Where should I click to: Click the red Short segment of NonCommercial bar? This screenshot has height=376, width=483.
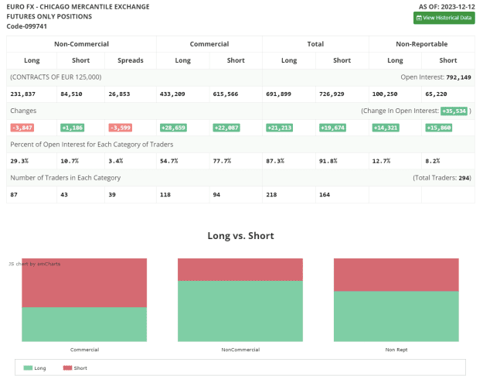coord(240,269)
